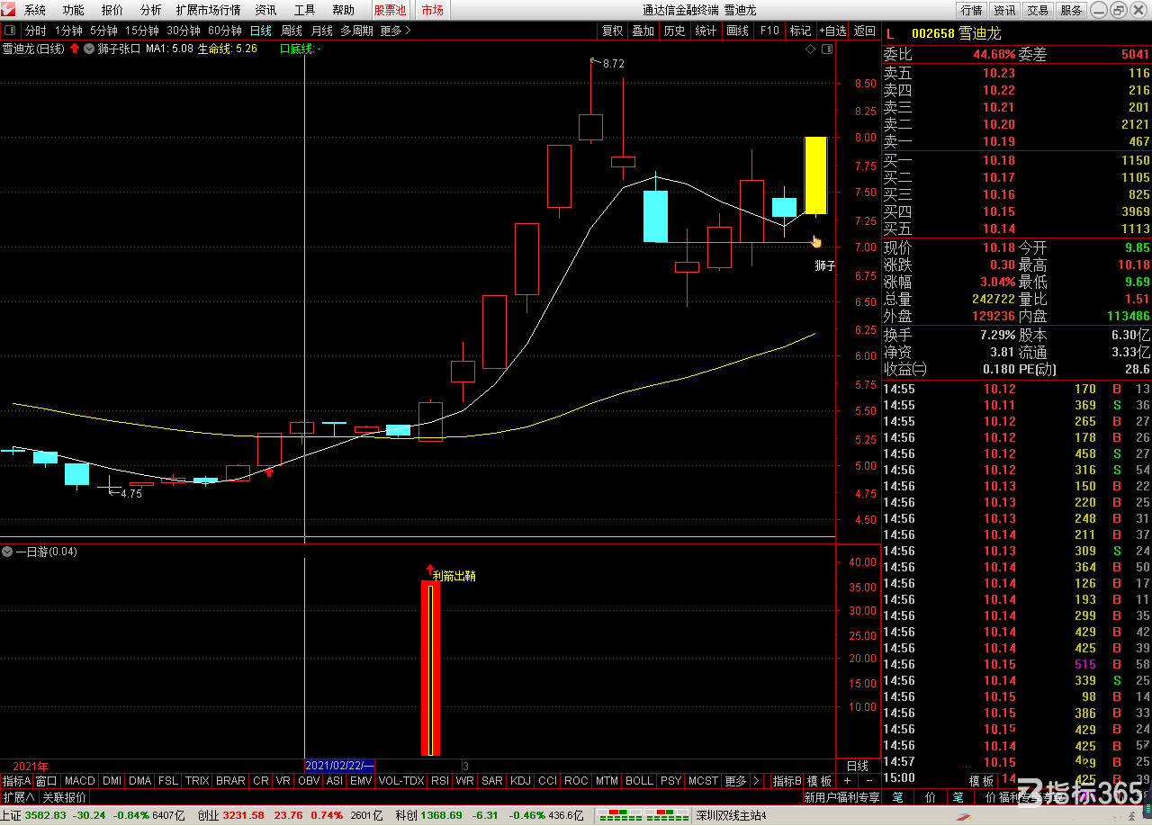Click the 新用户福利专享 link
Screen dimensions: 1152x826
point(841,797)
